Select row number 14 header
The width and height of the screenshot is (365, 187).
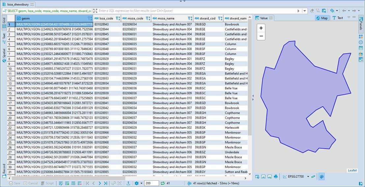(x=11, y=88)
